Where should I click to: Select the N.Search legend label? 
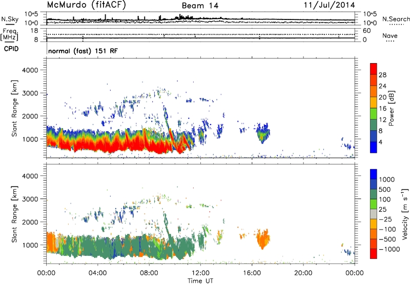[396, 19]
